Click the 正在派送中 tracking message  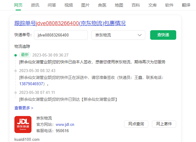[x=91, y=81]
